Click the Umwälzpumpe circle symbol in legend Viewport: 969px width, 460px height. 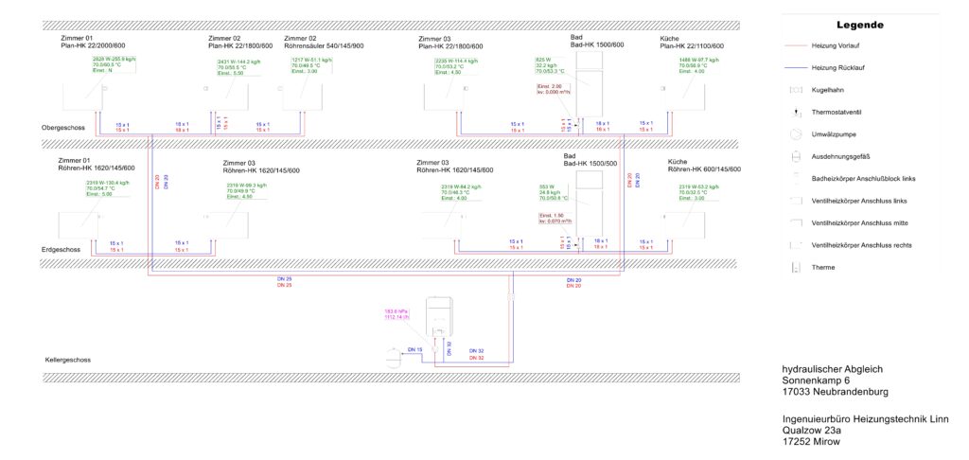pyautogui.click(x=795, y=133)
